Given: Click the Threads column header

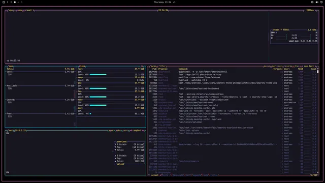Looking at the screenshot, I should tap(278, 69).
